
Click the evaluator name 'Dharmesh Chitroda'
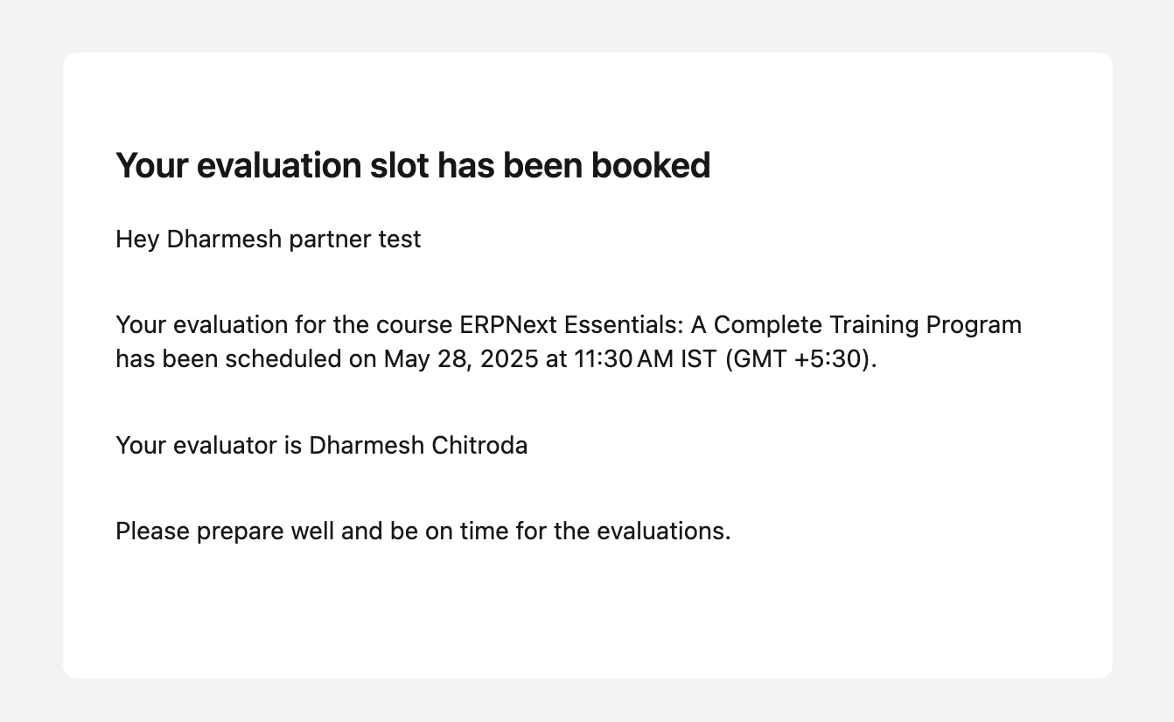point(418,446)
